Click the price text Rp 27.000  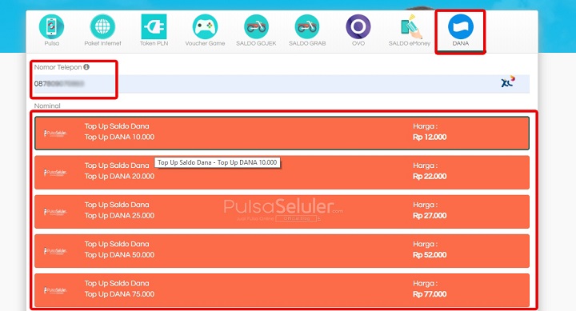tap(430, 216)
